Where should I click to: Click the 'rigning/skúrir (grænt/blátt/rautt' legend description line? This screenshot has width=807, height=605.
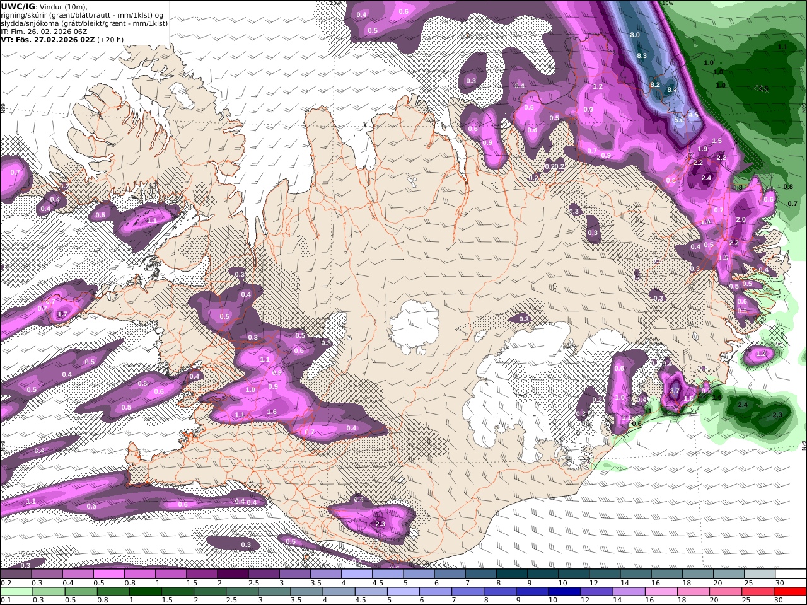pos(82,14)
